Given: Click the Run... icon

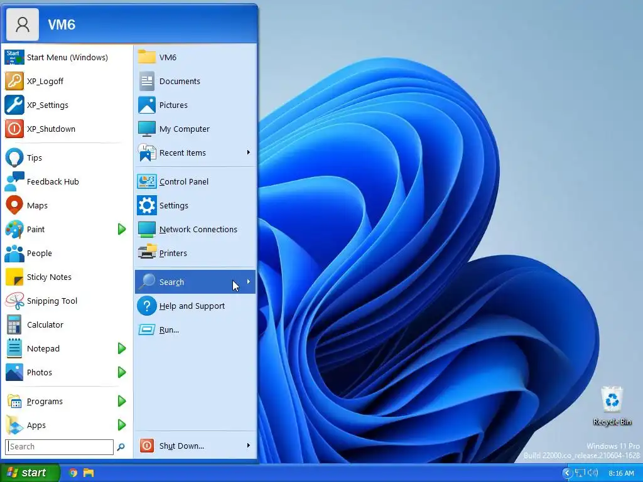Looking at the screenshot, I should [147, 329].
